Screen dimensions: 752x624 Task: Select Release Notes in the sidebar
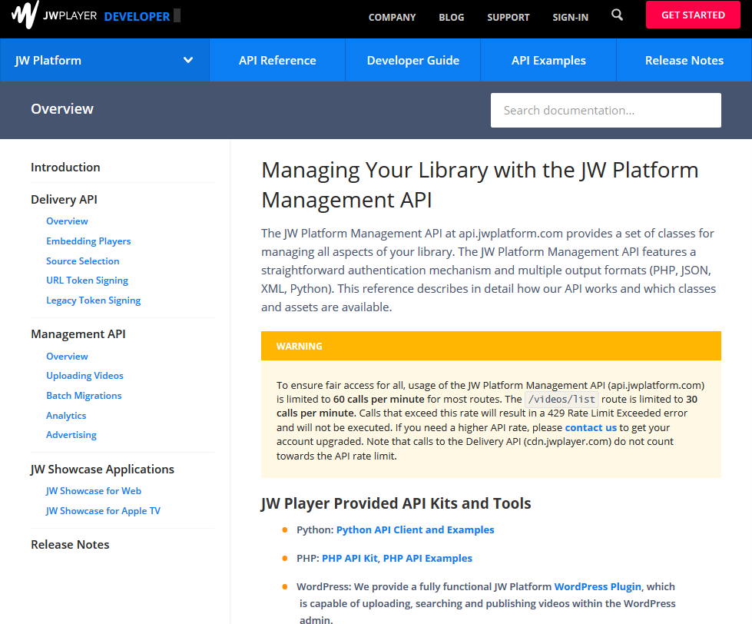click(70, 544)
